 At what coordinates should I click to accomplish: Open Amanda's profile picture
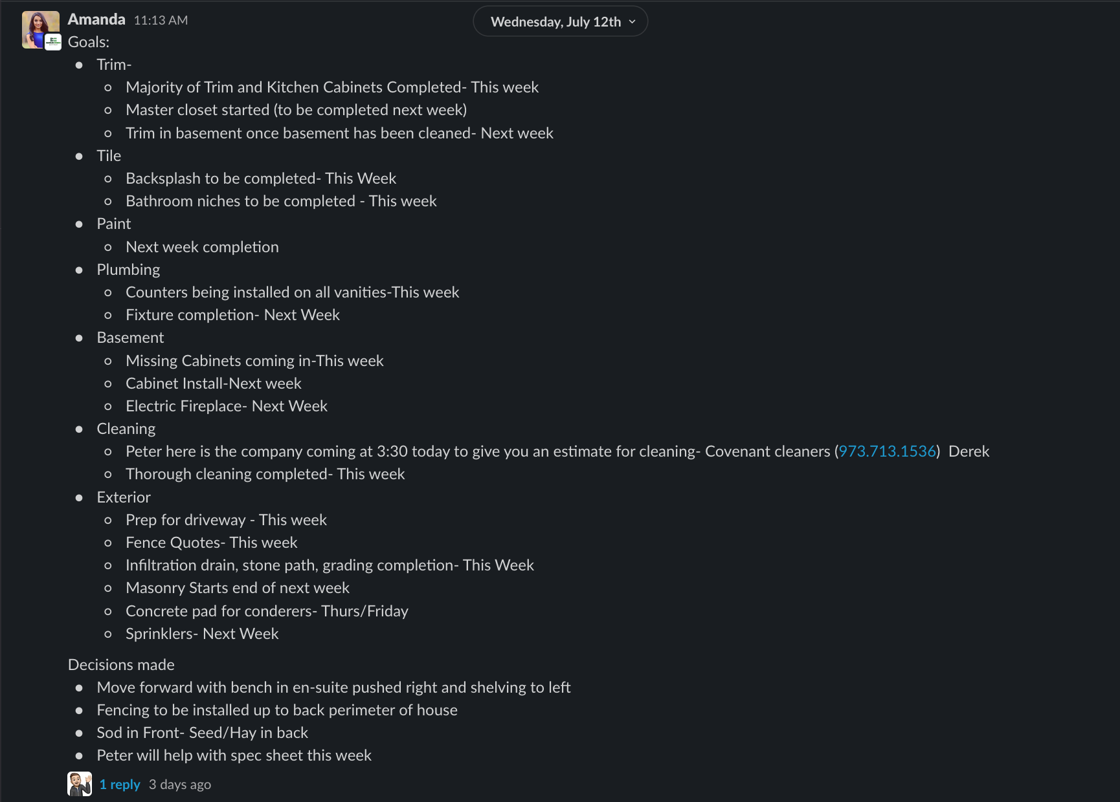(x=40, y=30)
